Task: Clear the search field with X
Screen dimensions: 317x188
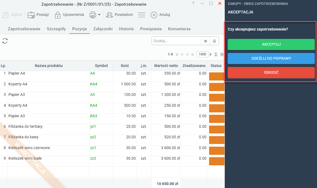Action: tap(206, 41)
